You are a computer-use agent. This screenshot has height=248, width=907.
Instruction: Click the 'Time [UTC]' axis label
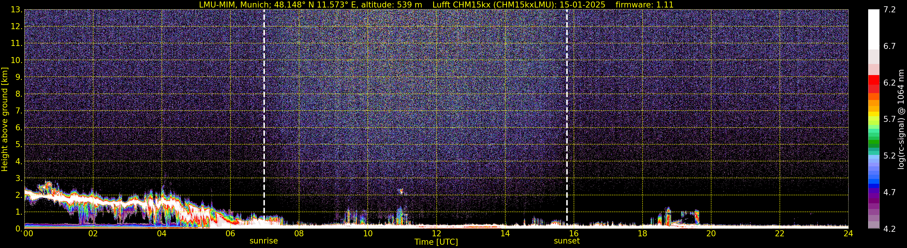click(x=436, y=242)
